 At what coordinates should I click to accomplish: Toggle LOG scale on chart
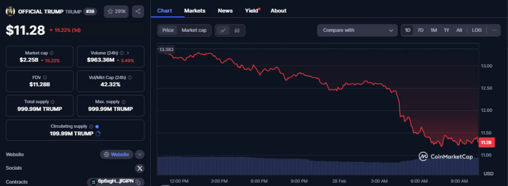click(477, 30)
